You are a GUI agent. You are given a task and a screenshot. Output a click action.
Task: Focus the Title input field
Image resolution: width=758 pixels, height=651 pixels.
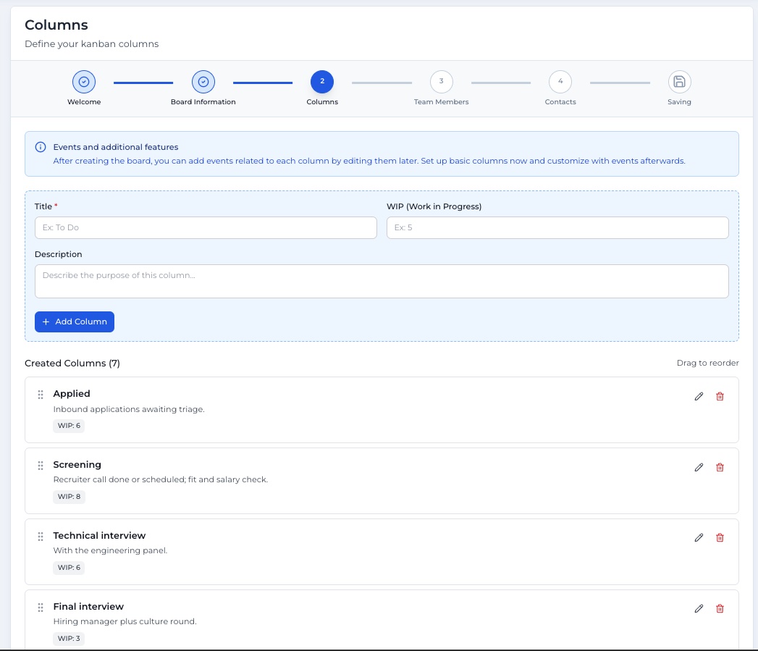(206, 227)
